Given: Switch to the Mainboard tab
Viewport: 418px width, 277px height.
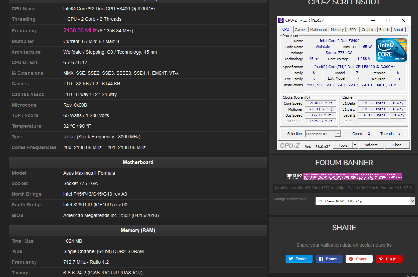Looking at the screenshot, I should [x=319, y=30].
